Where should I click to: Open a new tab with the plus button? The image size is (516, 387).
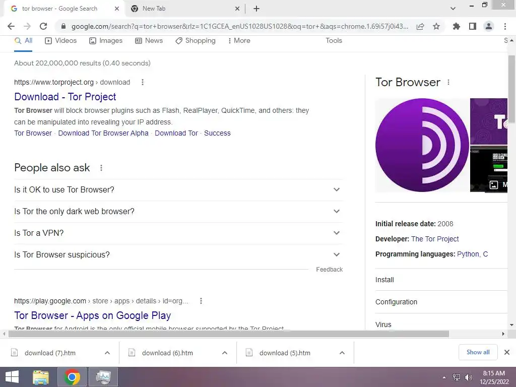point(256,9)
